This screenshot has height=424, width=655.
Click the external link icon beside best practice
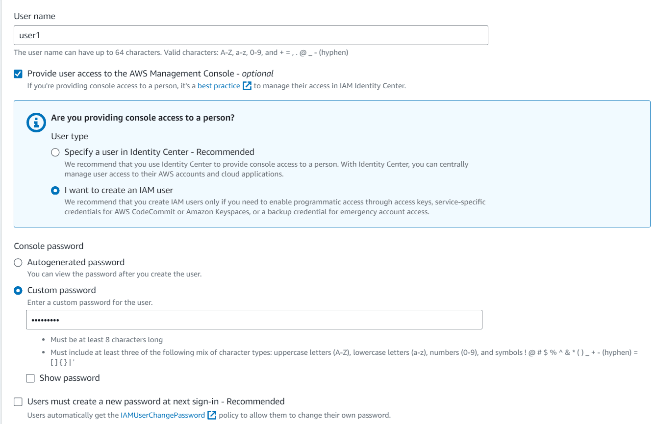click(247, 86)
